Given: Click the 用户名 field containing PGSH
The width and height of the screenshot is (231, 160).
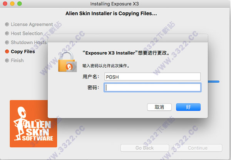Looking at the screenshot, I should pos(152,77).
